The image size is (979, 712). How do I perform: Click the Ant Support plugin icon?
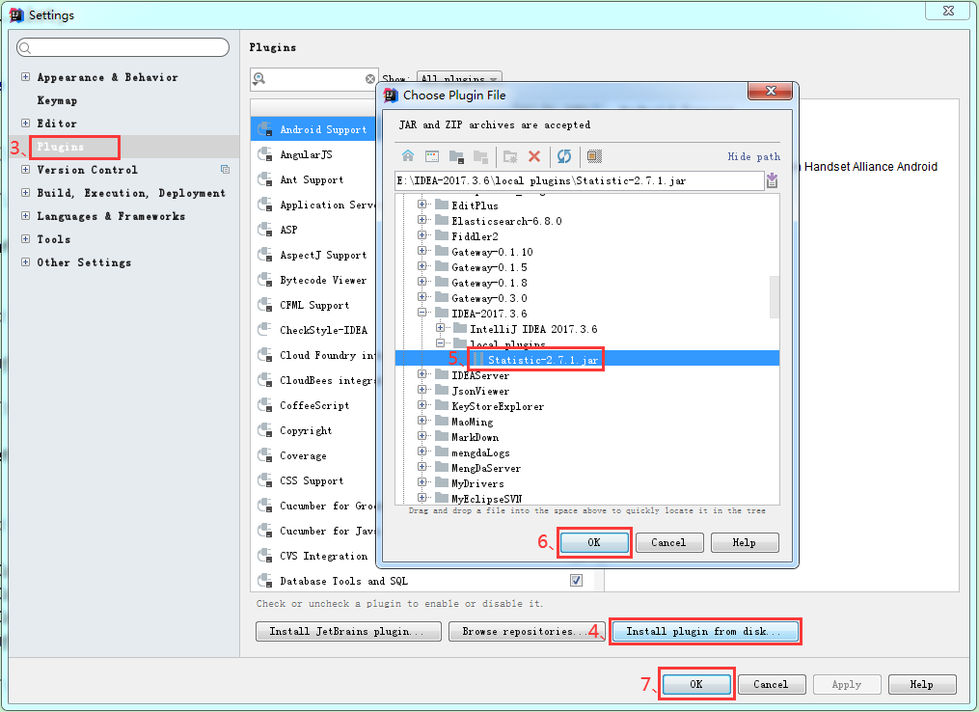click(x=264, y=179)
